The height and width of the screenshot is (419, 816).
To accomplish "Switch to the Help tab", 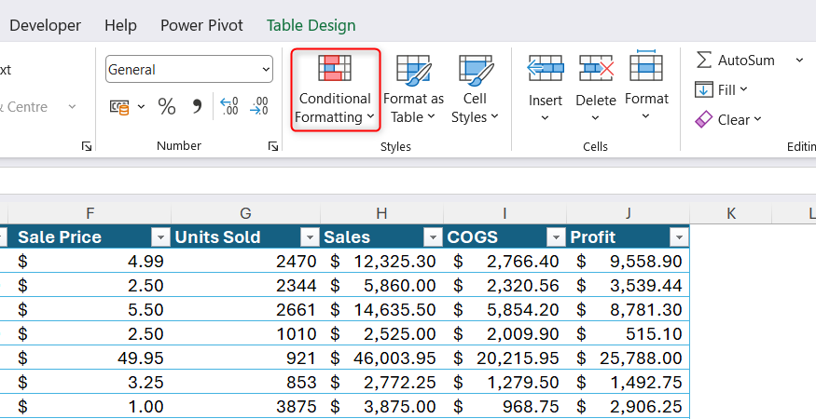I will 120,25.
